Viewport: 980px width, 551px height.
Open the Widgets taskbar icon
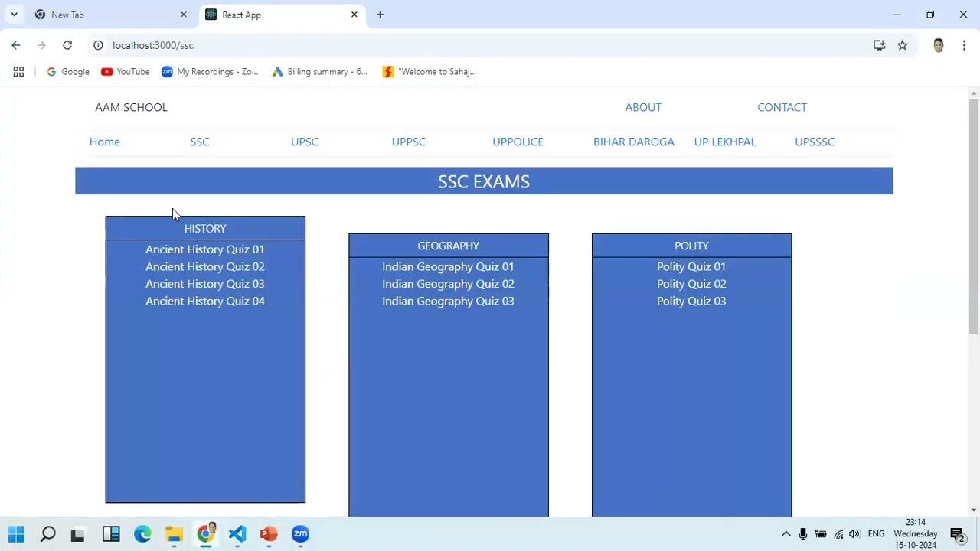pos(111,534)
